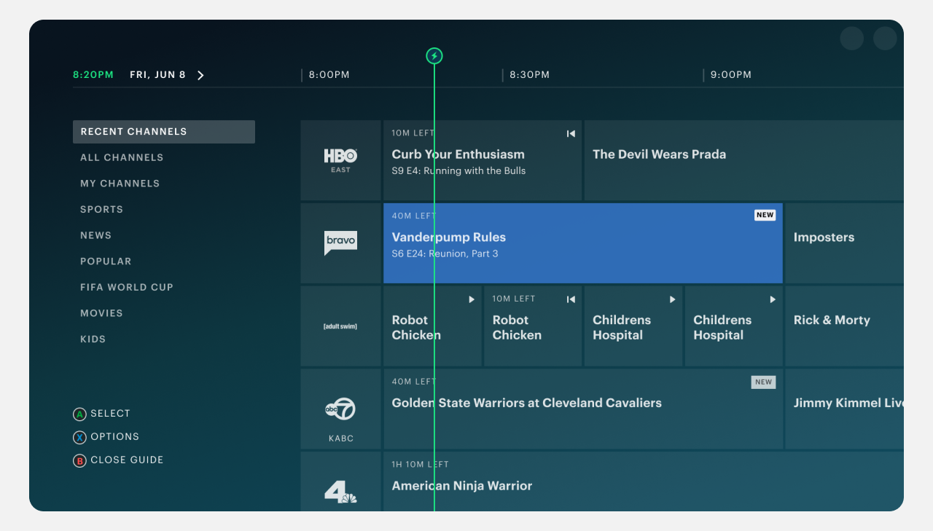Click "1H 10M LEFT" label
This screenshot has width=933, height=531.
pyautogui.click(x=420, y=465)
